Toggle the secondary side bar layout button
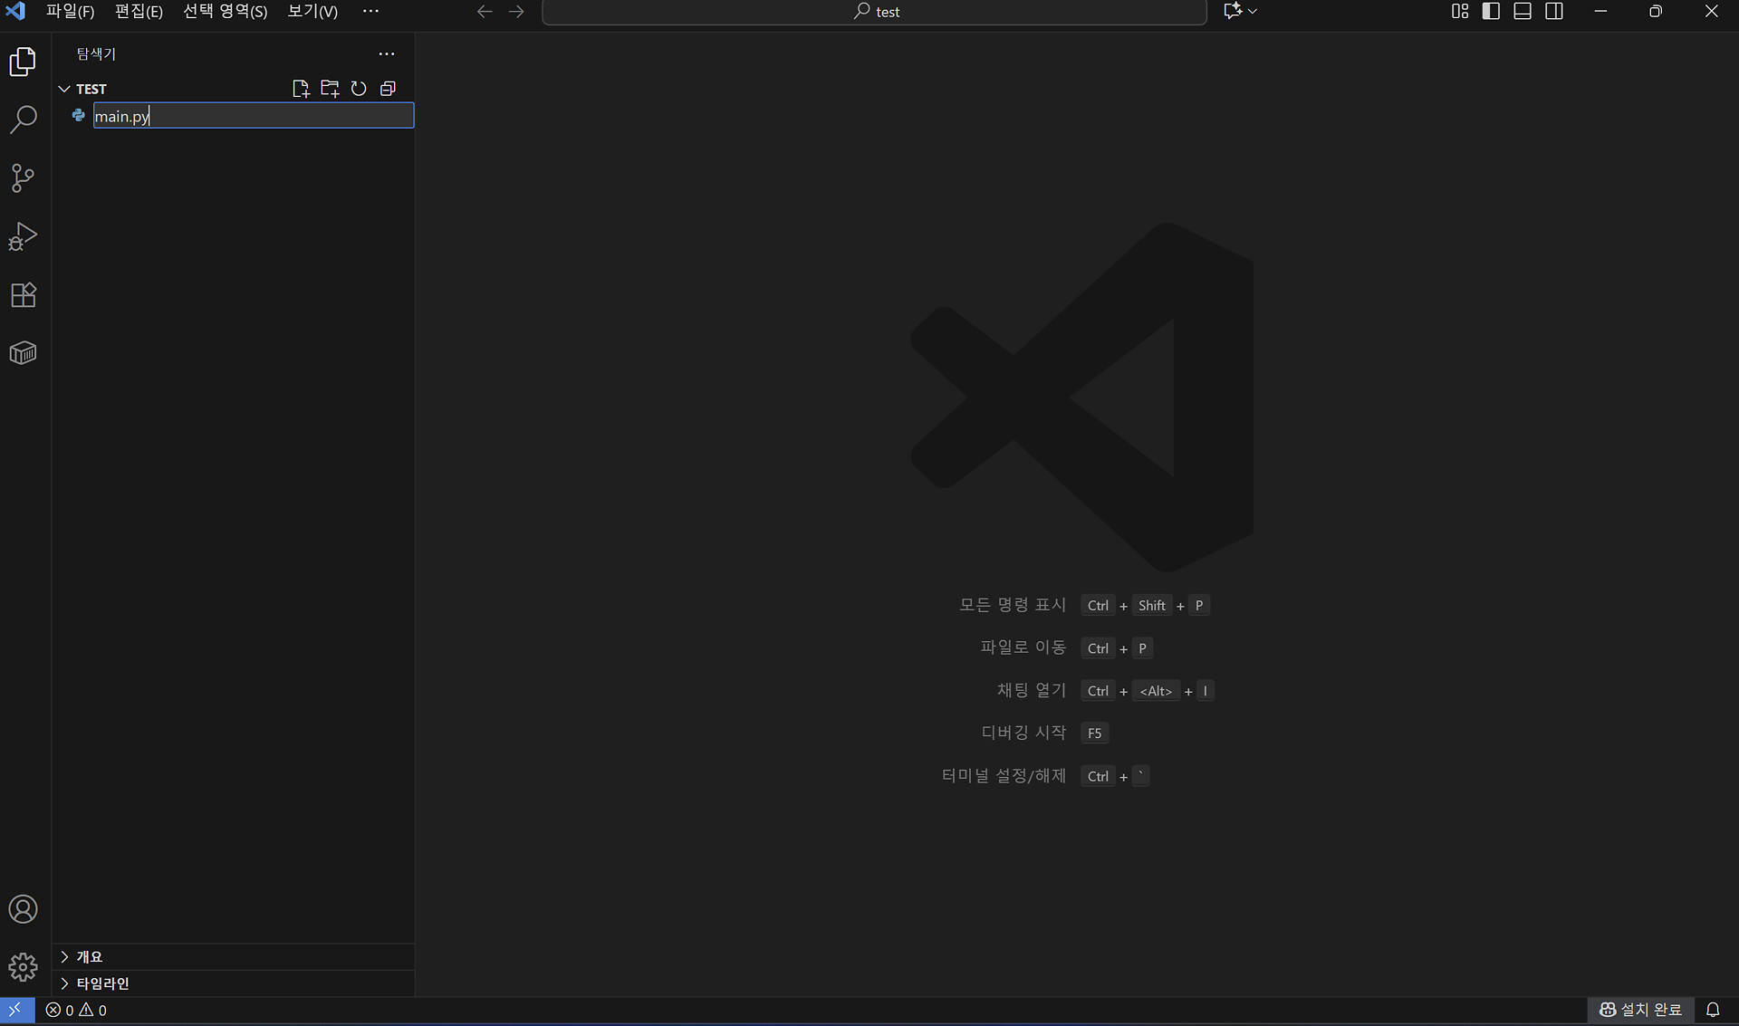 [1554, 12]
